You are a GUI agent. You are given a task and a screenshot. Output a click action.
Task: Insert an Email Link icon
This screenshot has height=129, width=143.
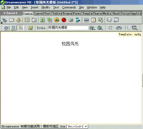11,20
